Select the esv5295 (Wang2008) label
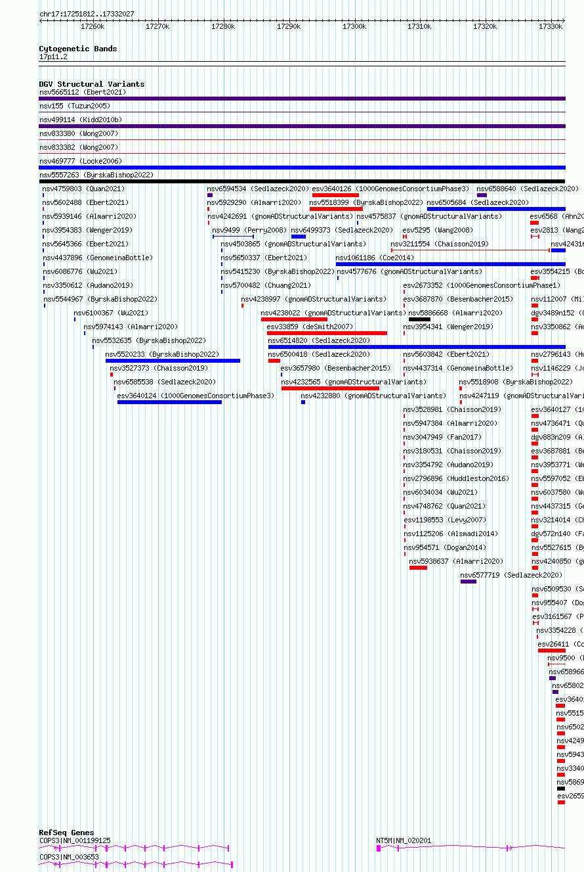This screenshot has height=872, width=584. (x=438, y=230)
